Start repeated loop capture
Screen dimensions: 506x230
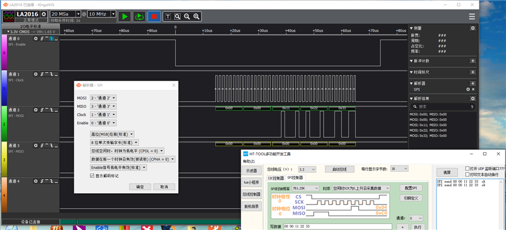139,16
